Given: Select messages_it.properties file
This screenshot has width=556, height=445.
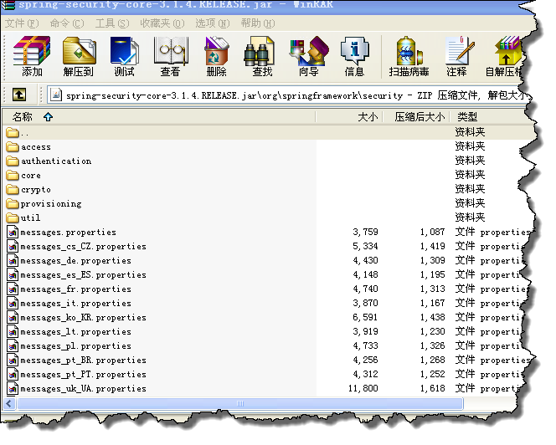Looking at the screenshot, I should [x=69, y=303].
